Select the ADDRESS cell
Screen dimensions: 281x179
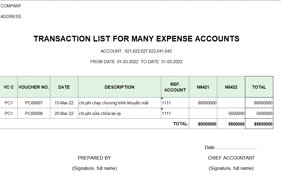[11, 17]
